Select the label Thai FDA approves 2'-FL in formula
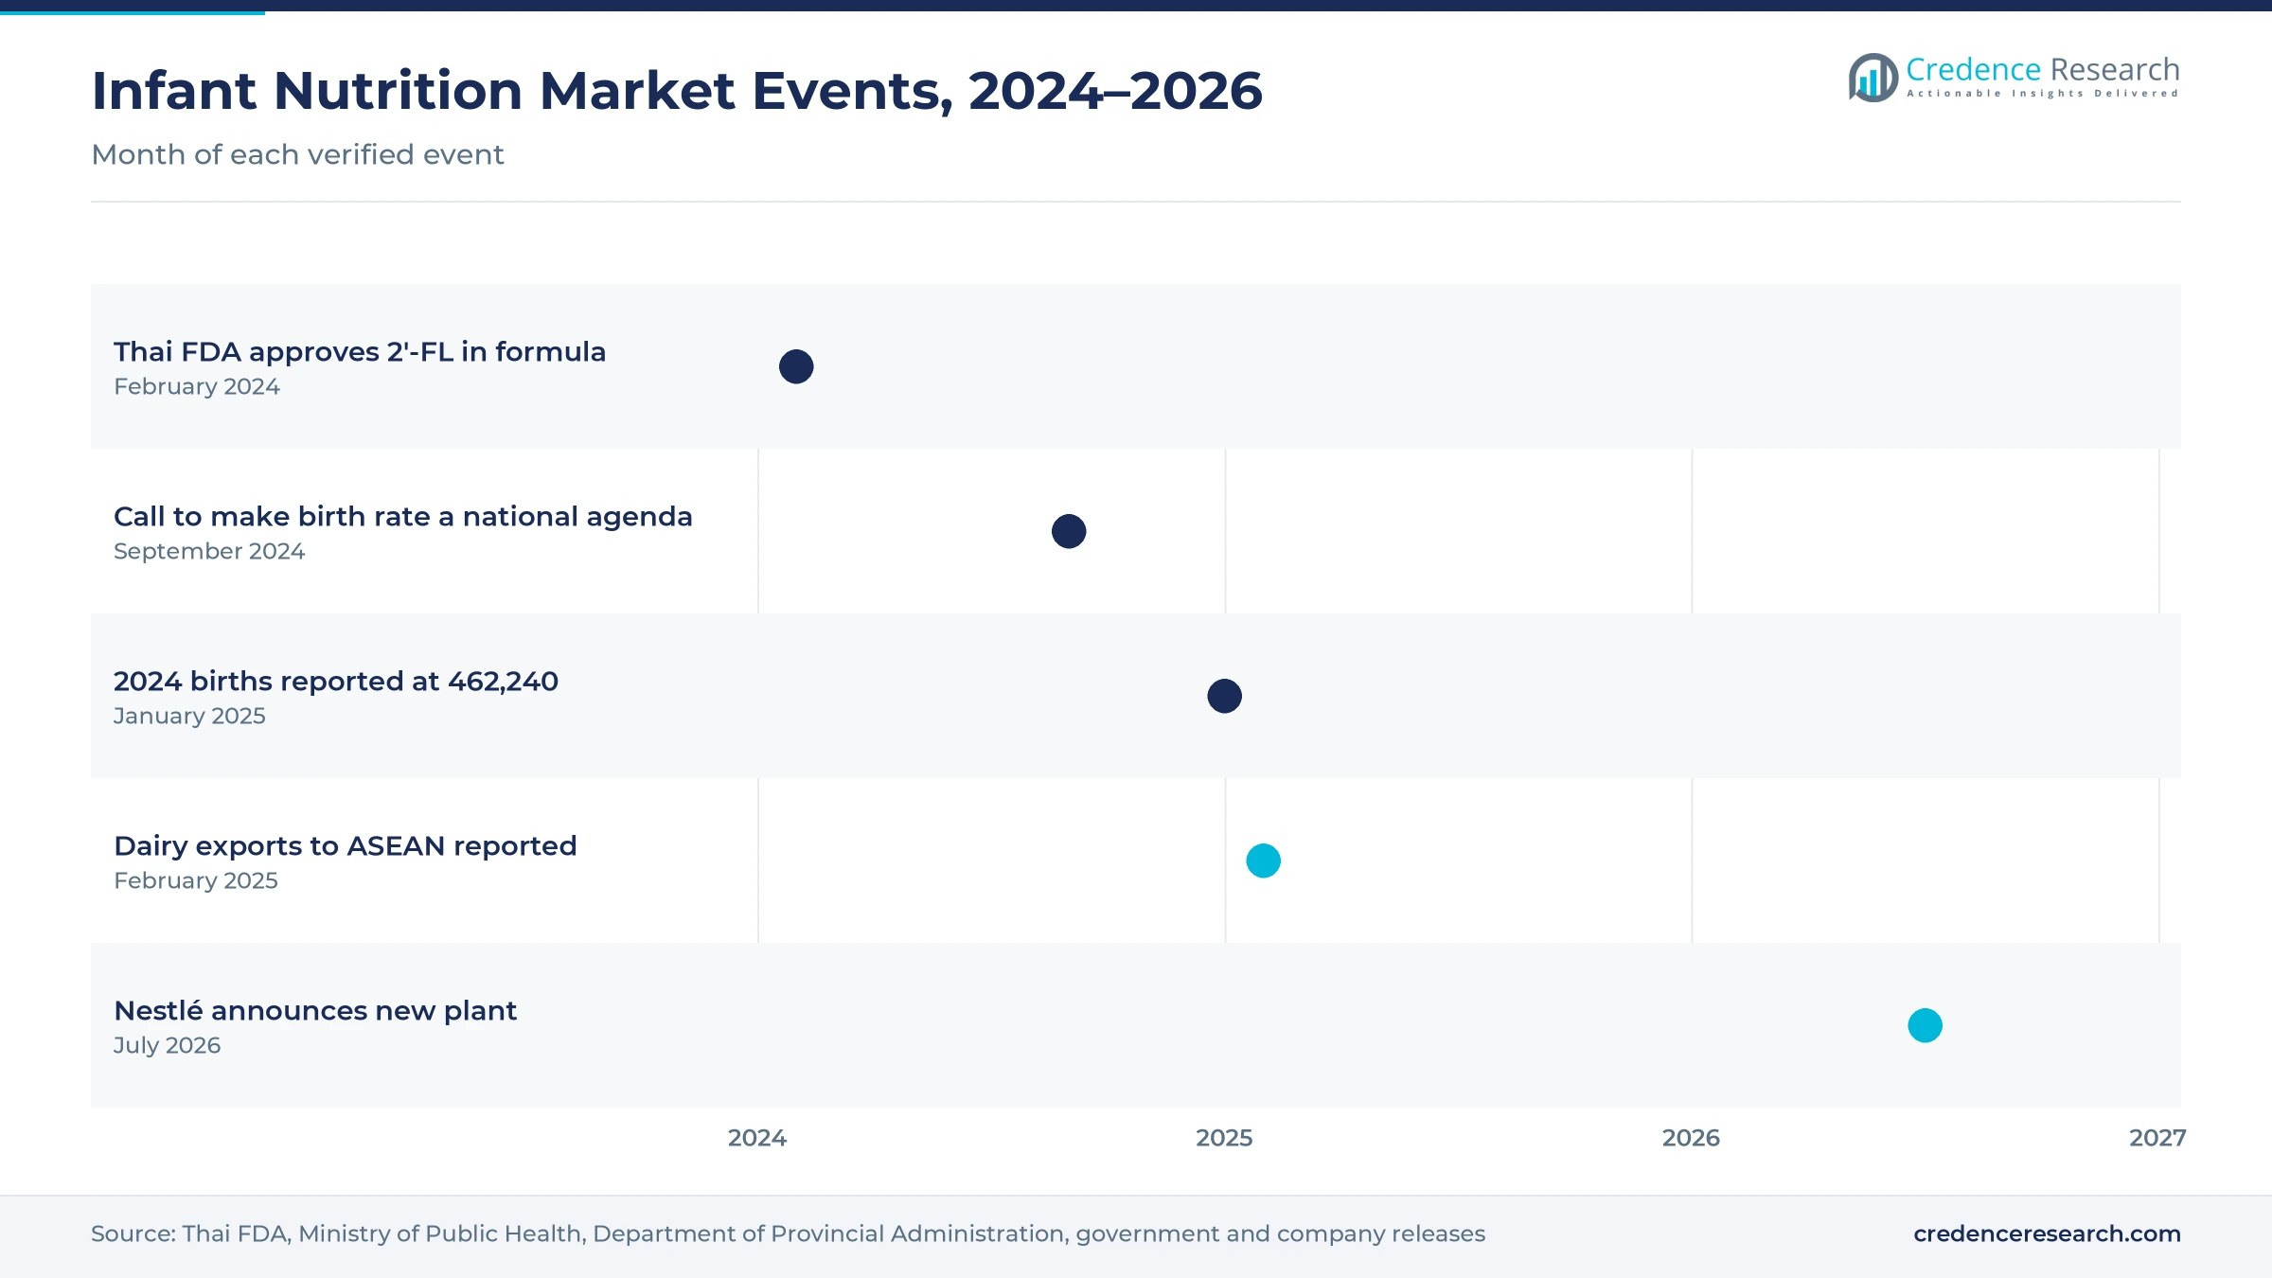Screen dimensions: 2272x1278 tap(360, 352)
